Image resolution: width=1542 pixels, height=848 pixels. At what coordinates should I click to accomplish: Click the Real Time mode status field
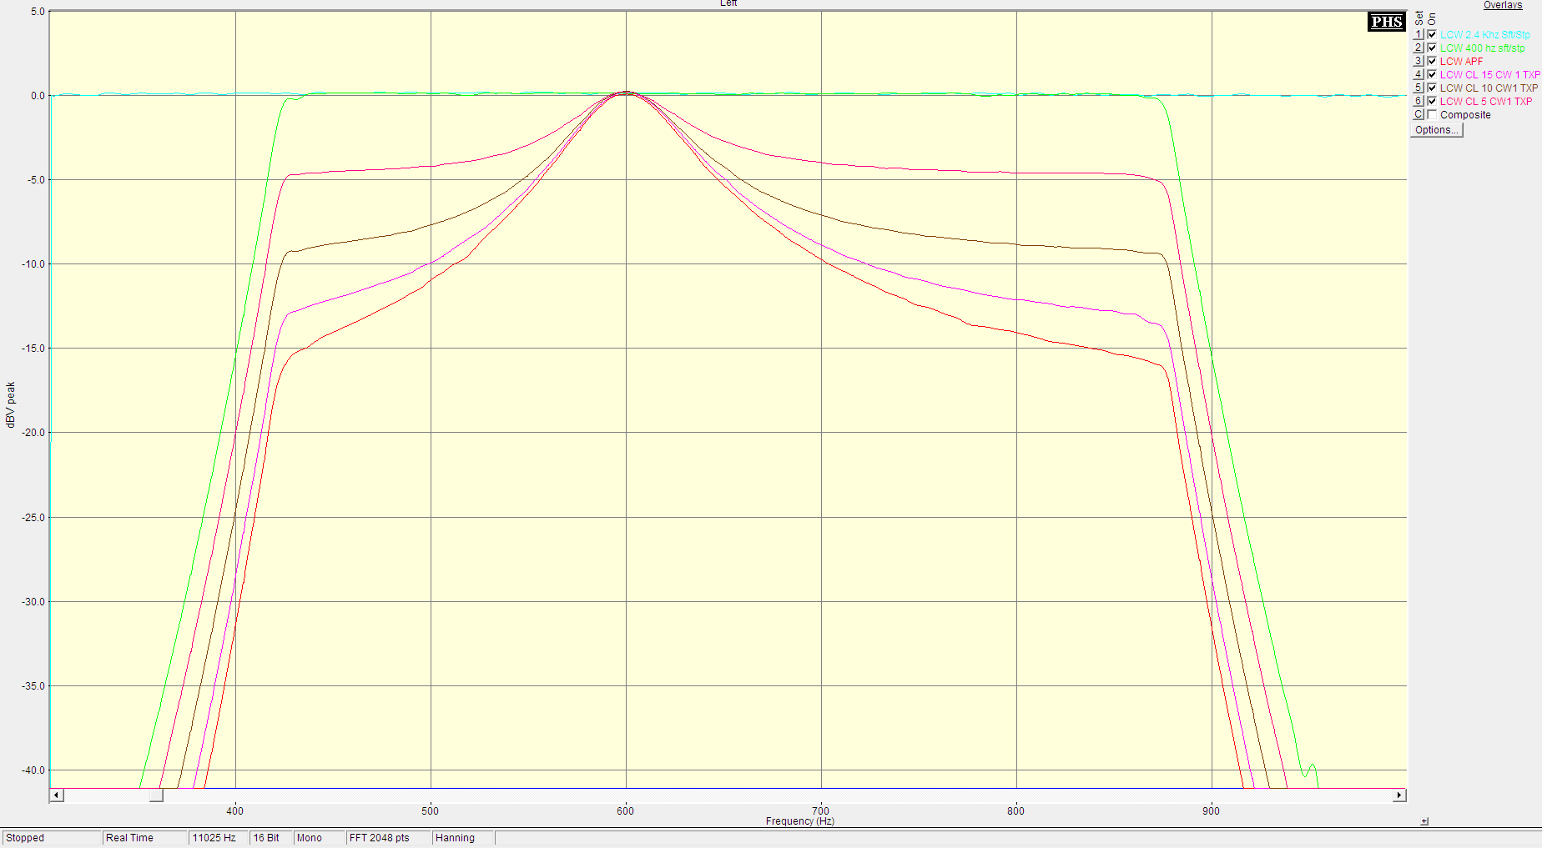(x=130, y=838)
